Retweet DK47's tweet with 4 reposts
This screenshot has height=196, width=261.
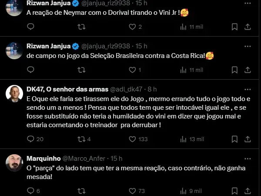coord(81,139)
